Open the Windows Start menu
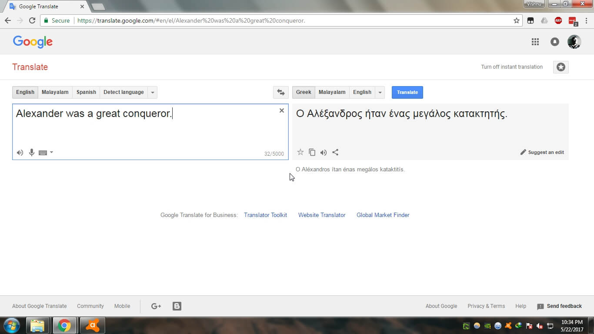This screenshot has height=334, width=594. click(12, 325)
